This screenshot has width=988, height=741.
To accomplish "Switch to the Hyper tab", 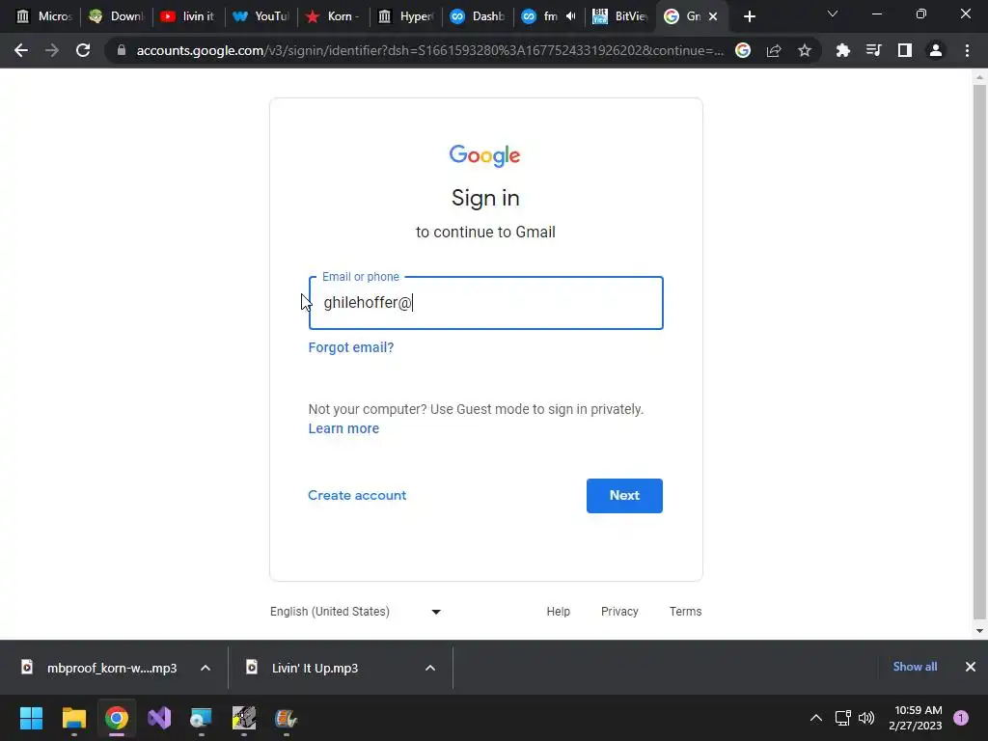I will (406, 16).
